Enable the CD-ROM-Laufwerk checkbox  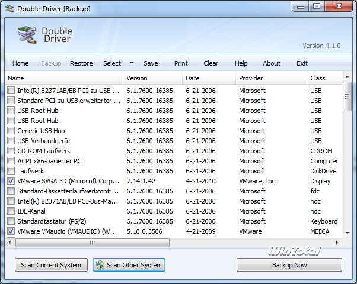[x=11, y=151]
